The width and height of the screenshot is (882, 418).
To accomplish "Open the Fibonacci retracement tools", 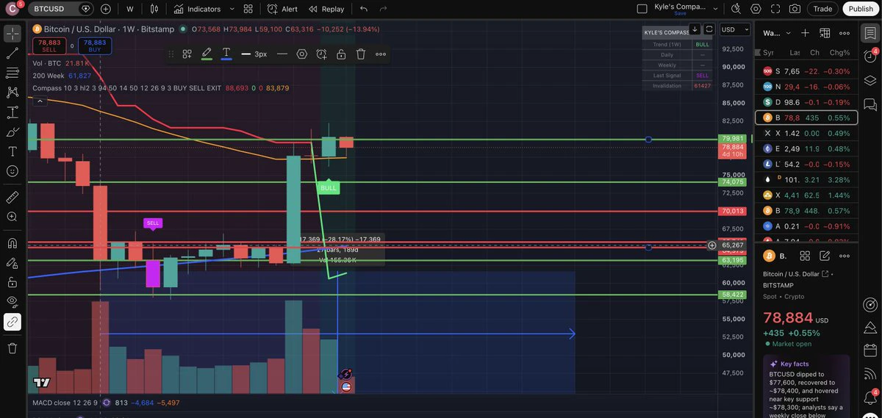I will [12, 73].
